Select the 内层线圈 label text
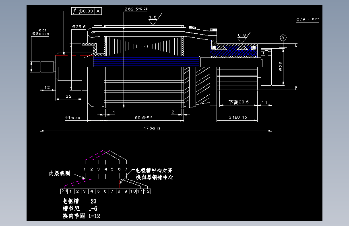Image resolution: width=349 pixels, height=226 pixels. (x=60, y=173)
